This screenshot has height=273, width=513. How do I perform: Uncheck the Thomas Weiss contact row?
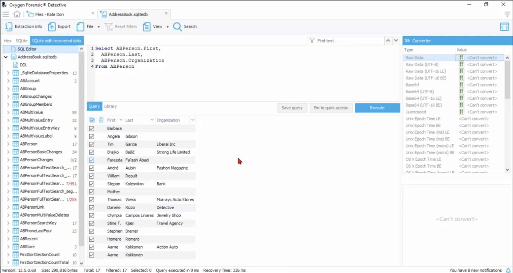coord(92,200)
